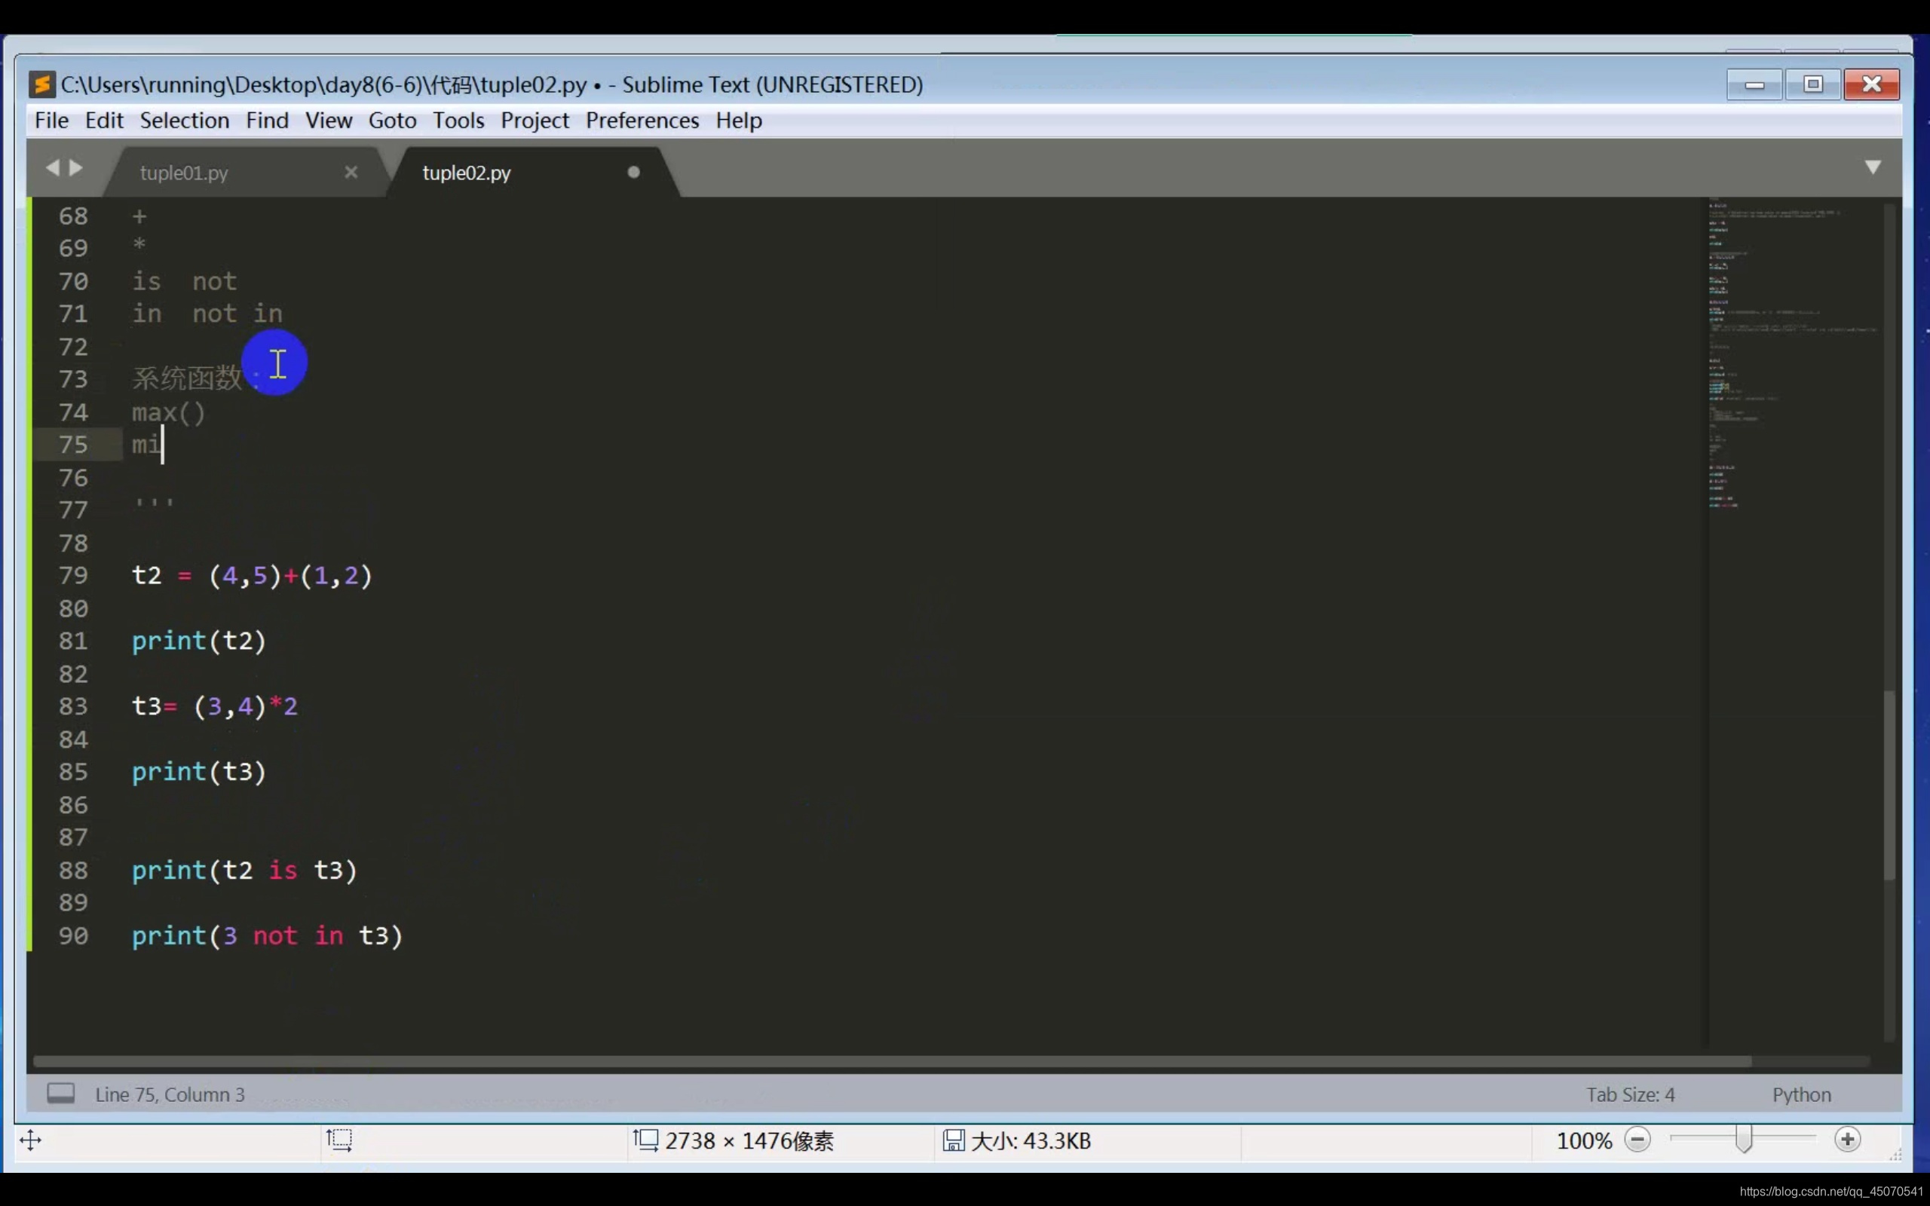
Task: Open tab list dropdown arrow
Action: (1873, 167)
